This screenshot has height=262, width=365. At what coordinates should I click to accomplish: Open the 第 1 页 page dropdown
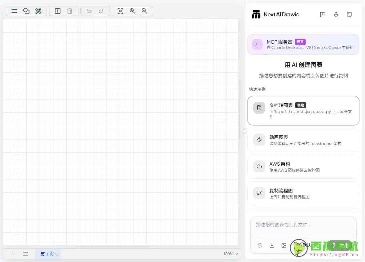click(x=48, y=254)
